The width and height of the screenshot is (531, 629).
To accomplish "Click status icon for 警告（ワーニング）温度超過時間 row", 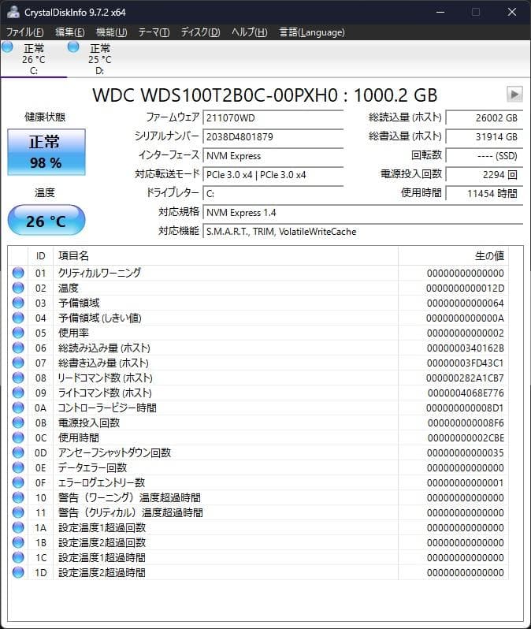I will 18,497.
